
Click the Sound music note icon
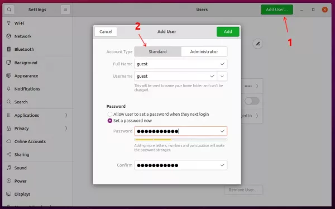[x=8, y=168]
